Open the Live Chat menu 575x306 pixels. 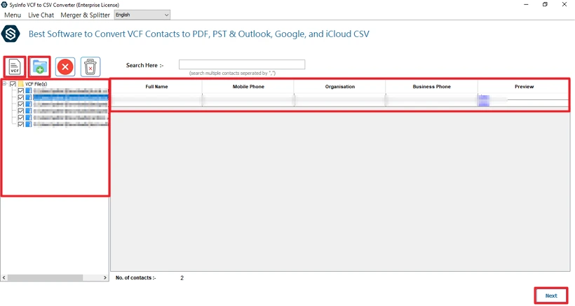tap(41, 15)
